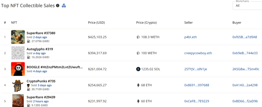Click the WETH icon in Autoglyphs #319 row
262x107 pixels.
[138, 53]
